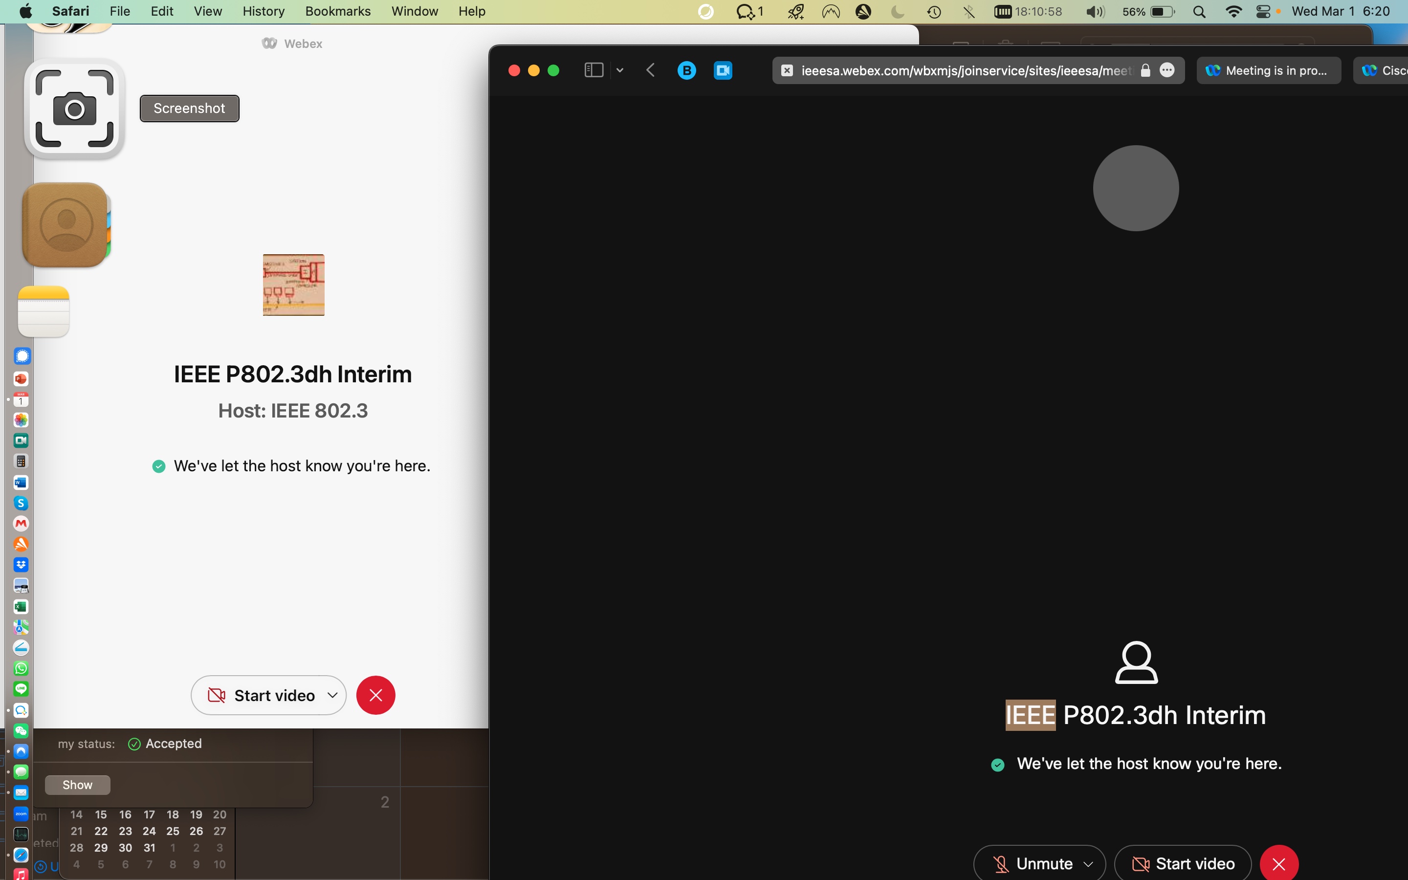Viewport: 1408px width, 880px height.
Task: Close the current Safari tab
Action: point(787,70)
